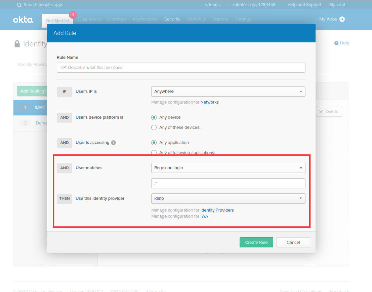Open the Dashboard menu
This screenshot has height=292, width=372.
click(89, 19)
